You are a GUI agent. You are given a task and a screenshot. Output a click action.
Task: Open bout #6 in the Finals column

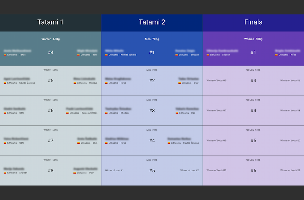pyautogui.click(x=253, y=170)
